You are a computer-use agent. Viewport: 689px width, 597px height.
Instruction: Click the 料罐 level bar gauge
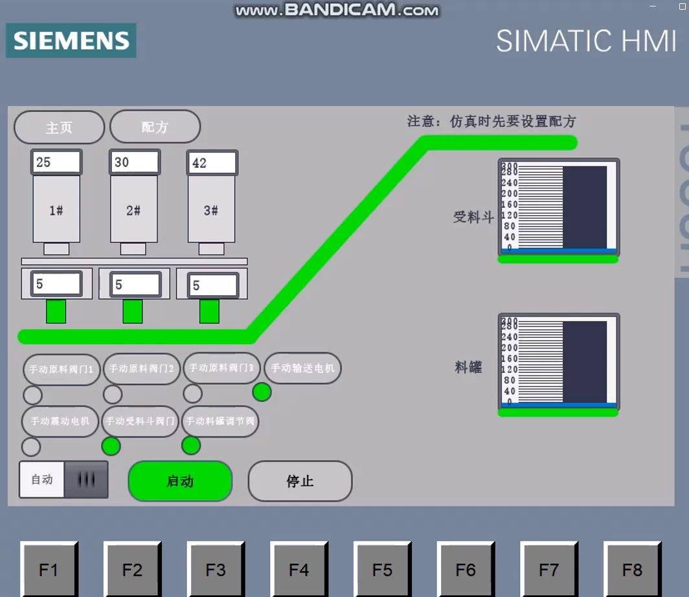point(558,362)
